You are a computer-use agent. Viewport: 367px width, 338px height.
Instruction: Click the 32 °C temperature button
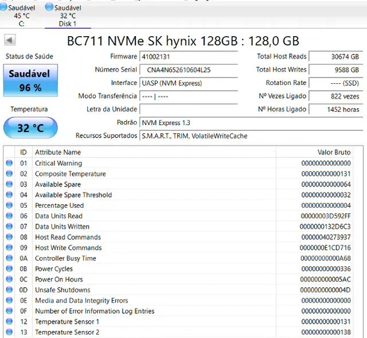click(30, 128)
